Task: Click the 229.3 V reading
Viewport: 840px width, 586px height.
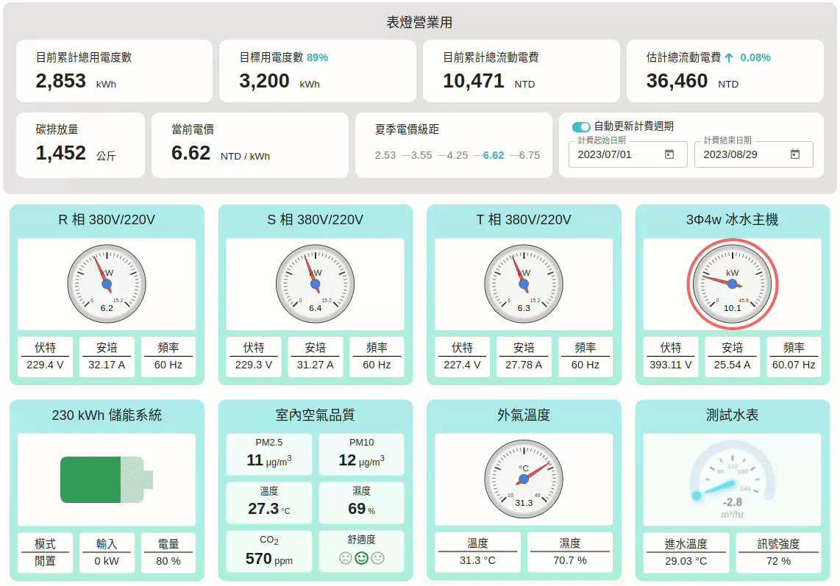Action: [253, 365]
